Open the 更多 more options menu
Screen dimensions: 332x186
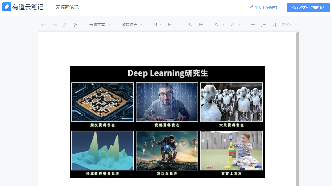tap(286, 25)
